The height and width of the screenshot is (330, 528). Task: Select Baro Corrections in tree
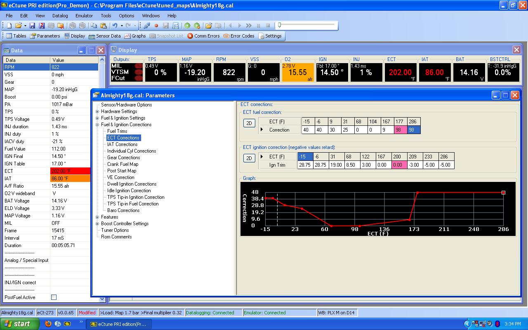point(123,210)
